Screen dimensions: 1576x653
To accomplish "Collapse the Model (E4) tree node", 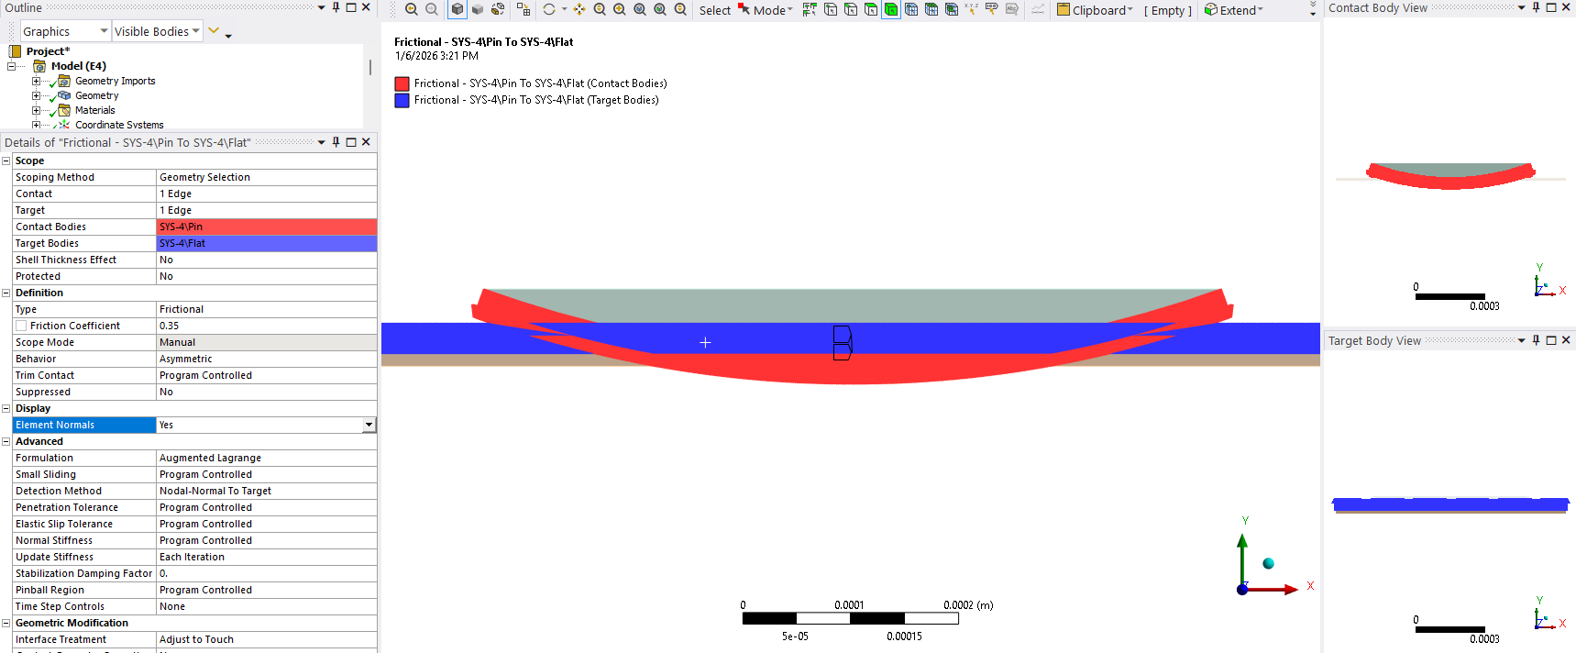I will coord(11,66).
